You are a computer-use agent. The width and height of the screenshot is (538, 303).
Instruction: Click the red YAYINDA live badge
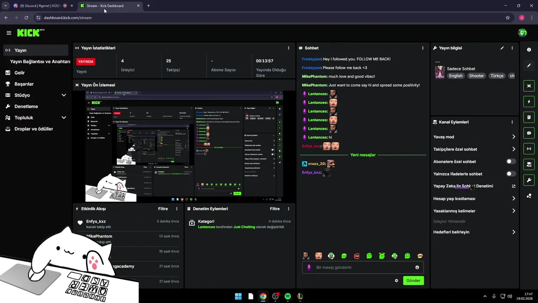pos(86,61)
